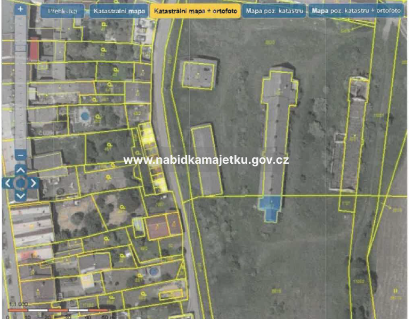This screenshot has height=319, width=413.
Task: Click the brown-roofed building parcel
Action: [164, 225]
